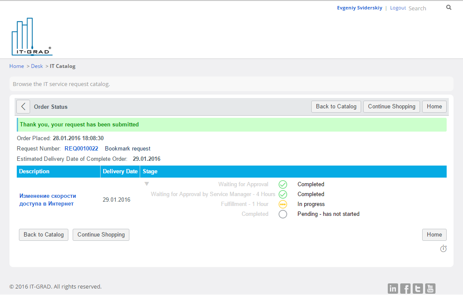Click the IT-GRAD logo
Screen dimensions: 463x295
(x=32, y=37)
